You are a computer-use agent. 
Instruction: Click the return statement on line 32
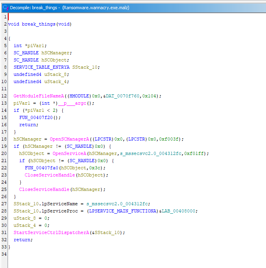click(22, 240)
